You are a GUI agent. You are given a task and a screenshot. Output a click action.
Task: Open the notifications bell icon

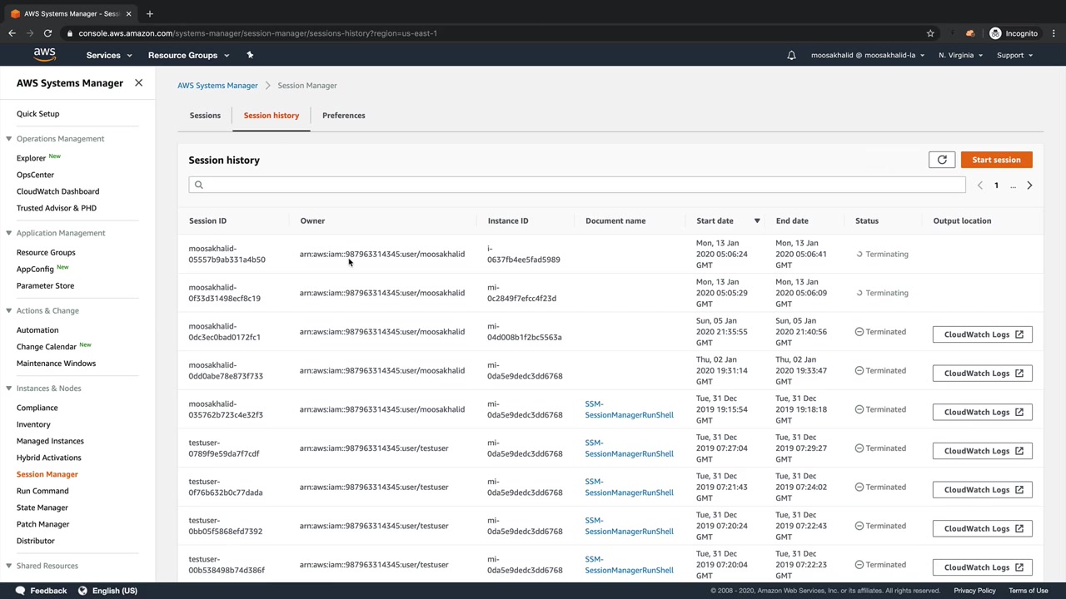(791, 56)
